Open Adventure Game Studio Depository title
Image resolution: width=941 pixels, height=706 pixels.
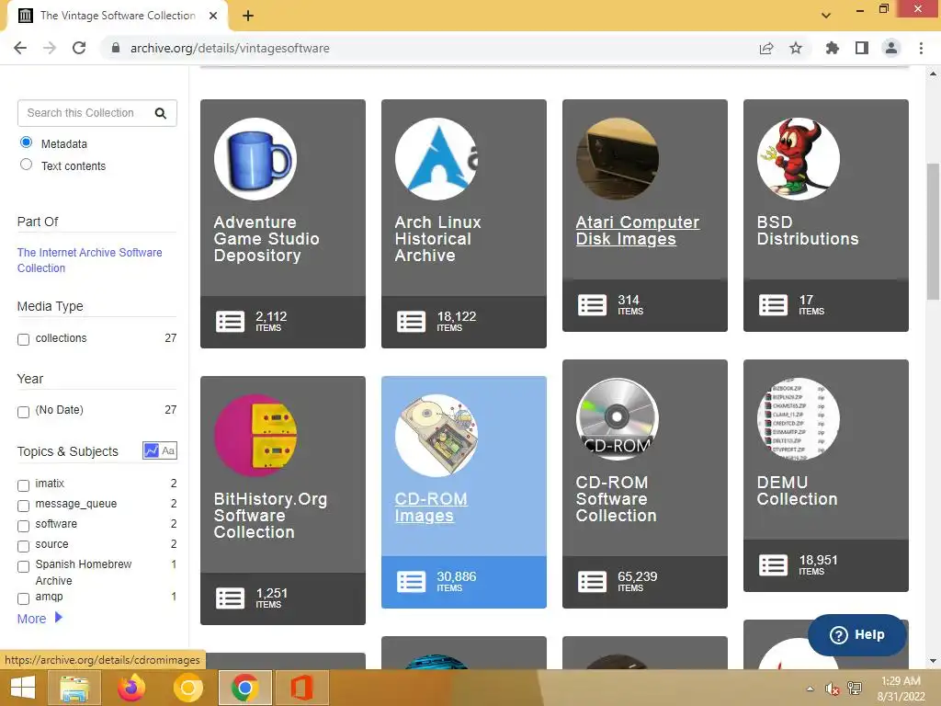[266, 238]
